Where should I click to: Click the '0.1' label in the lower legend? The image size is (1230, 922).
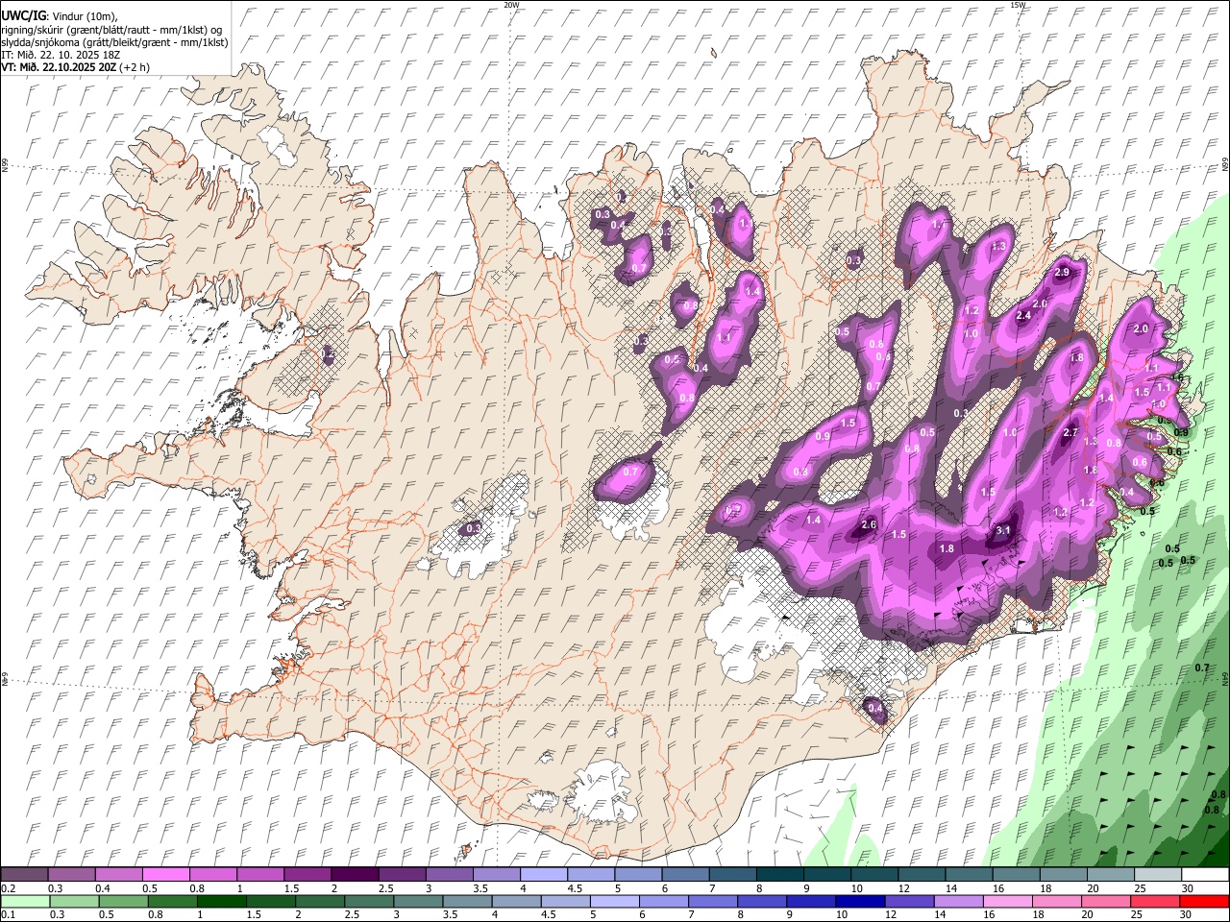click(x=8, y=914)
